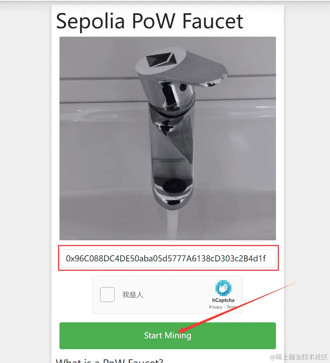Click the red highlight border around address

coord(168,246)
